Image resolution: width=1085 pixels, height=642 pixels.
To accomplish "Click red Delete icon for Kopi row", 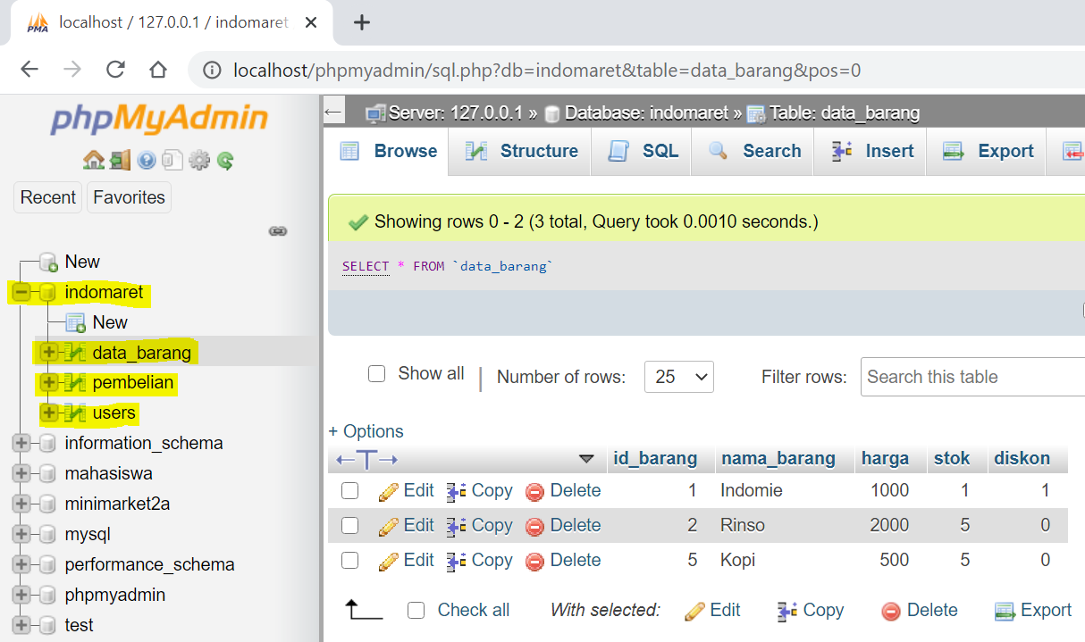I will pos(534,561).
